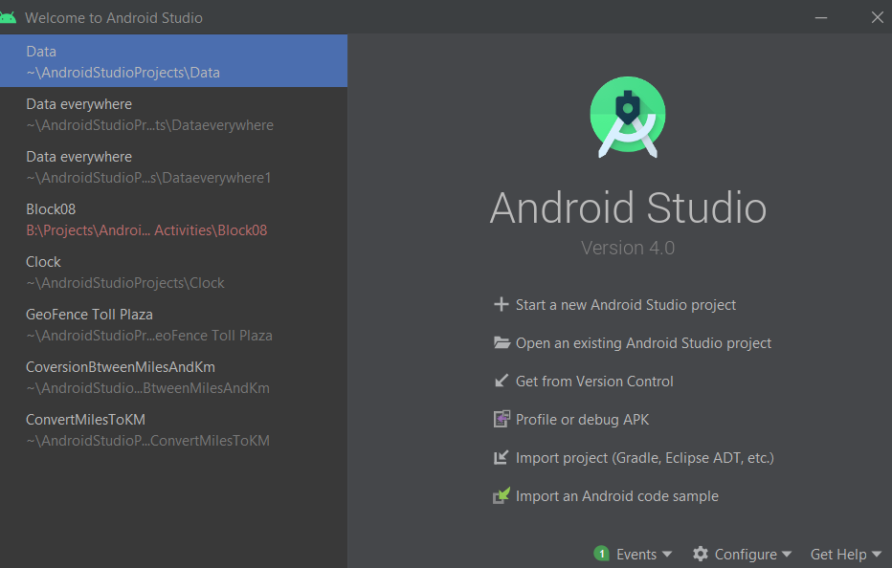Click the Get from Version Control arrow icon

(502, 381)
